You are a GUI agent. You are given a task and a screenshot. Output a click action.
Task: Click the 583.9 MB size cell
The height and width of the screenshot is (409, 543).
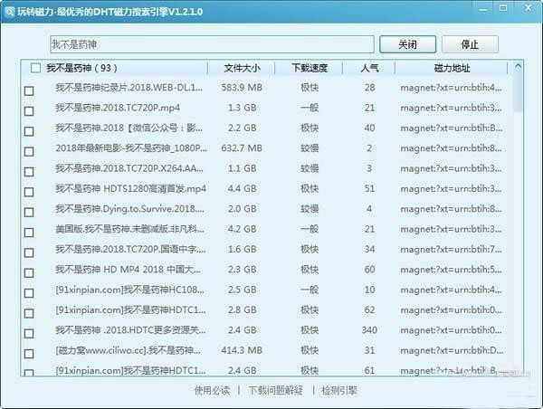tap(242, 87)
